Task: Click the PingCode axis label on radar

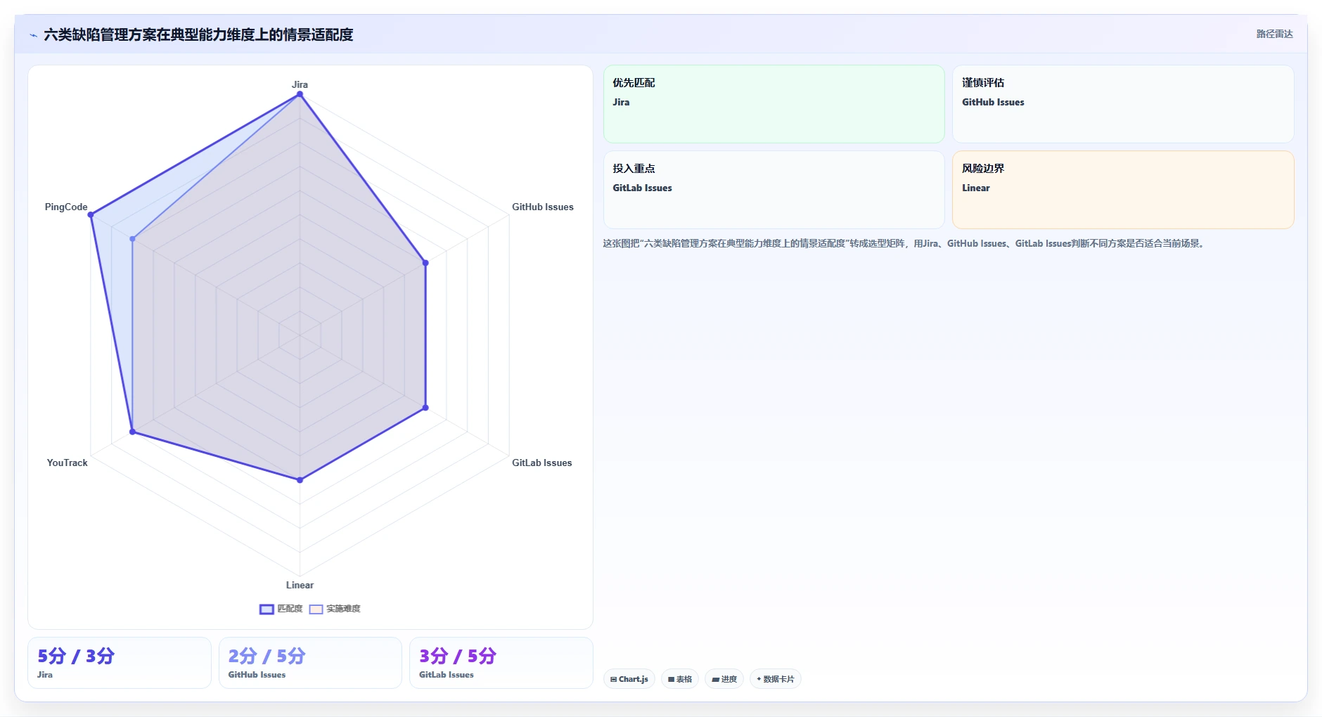Action: (x=66, y=207)
